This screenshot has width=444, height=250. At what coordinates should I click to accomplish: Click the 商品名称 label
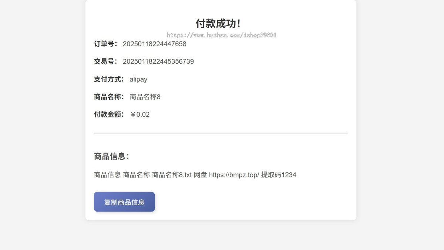(109, 97)
